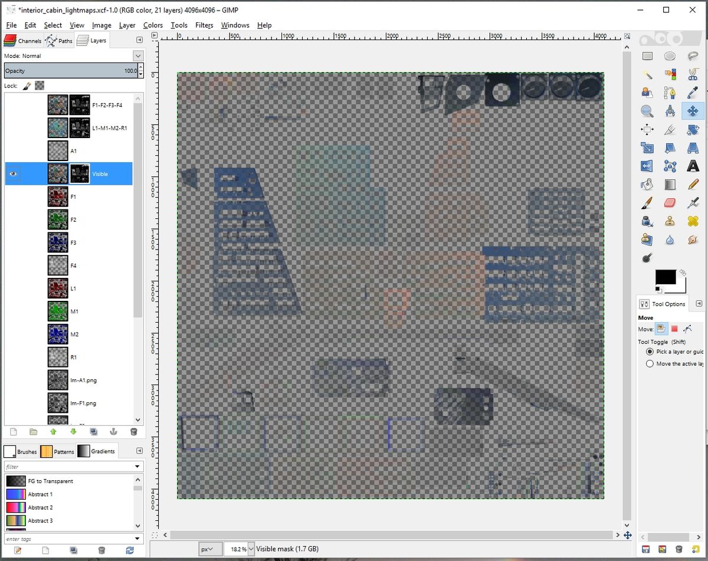Delete the selected layer via the trash button
Screen dimensions: 708x561
click(x=133, y=432)
